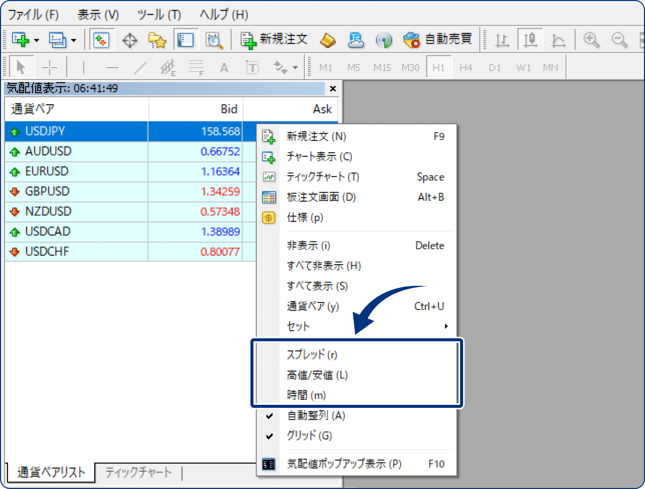
Task: Switch to the ティックチャート tab
Action: point(138,472)
